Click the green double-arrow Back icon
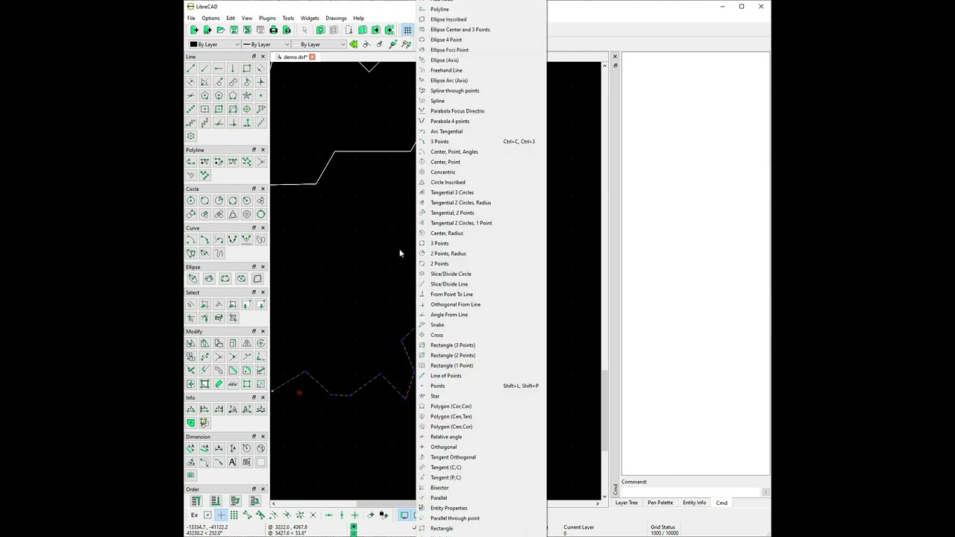This screenshot has width=955, height=537. coord(353,44)
